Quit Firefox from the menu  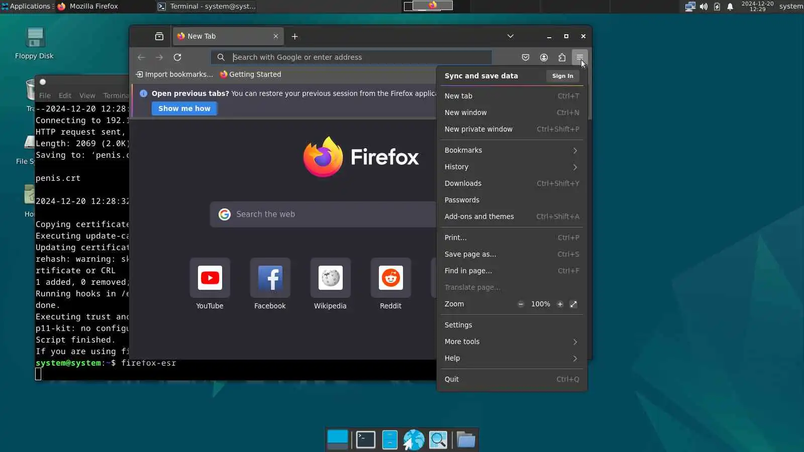(x=512, y=379)
